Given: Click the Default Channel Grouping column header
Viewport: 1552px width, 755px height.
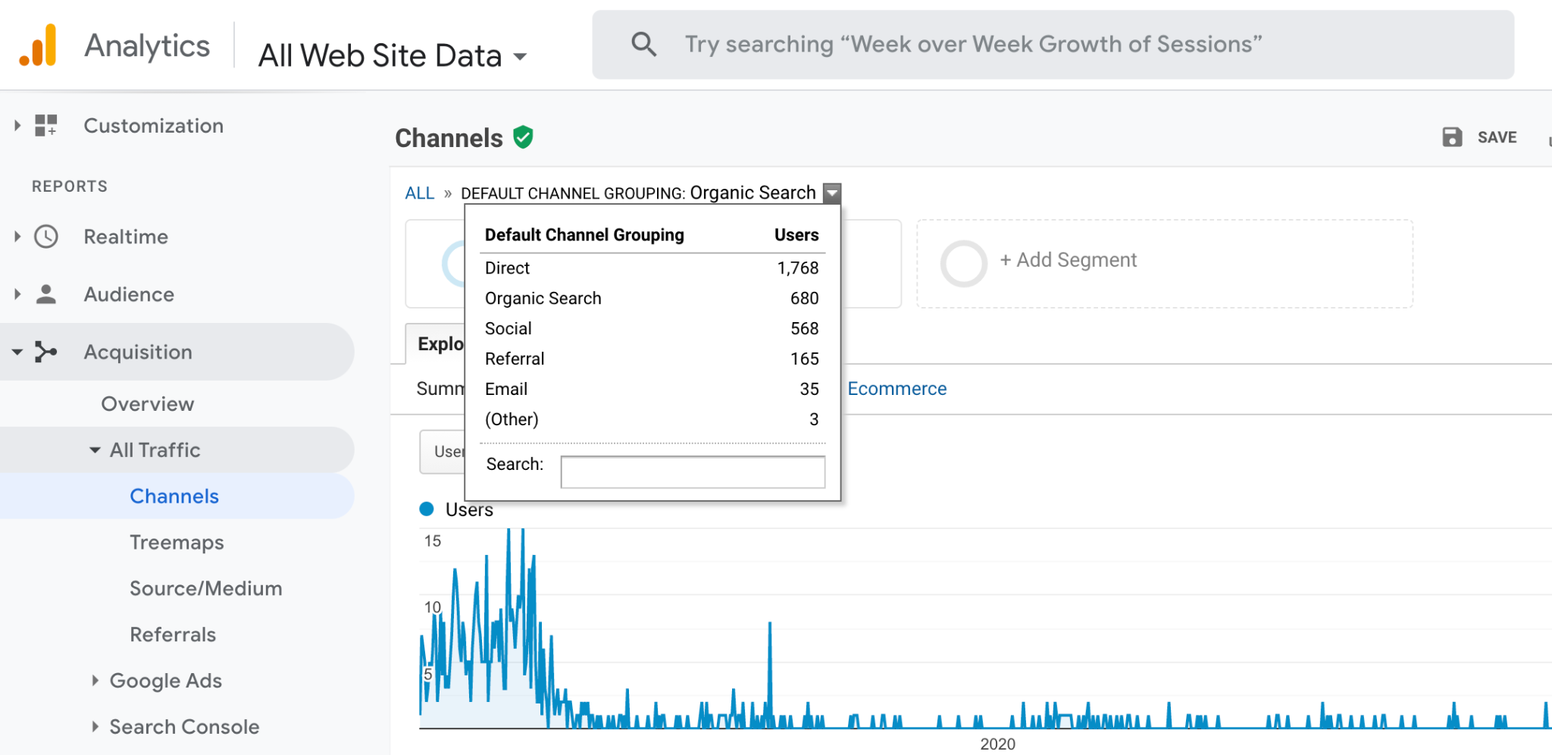Looking at the screenshot, I should tap(584, 235).
